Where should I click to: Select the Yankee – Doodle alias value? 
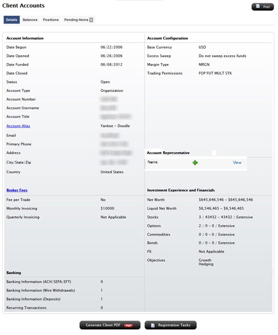(x=115, y=126)
